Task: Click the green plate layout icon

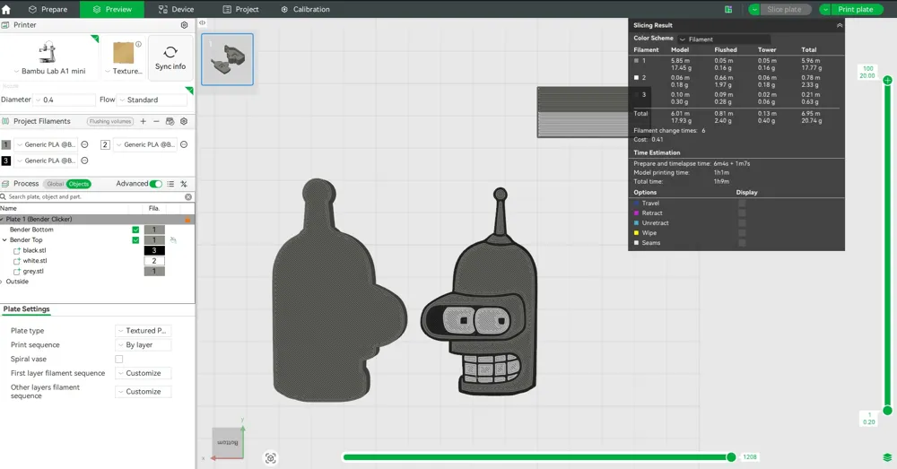Action: tap(728, 9)
